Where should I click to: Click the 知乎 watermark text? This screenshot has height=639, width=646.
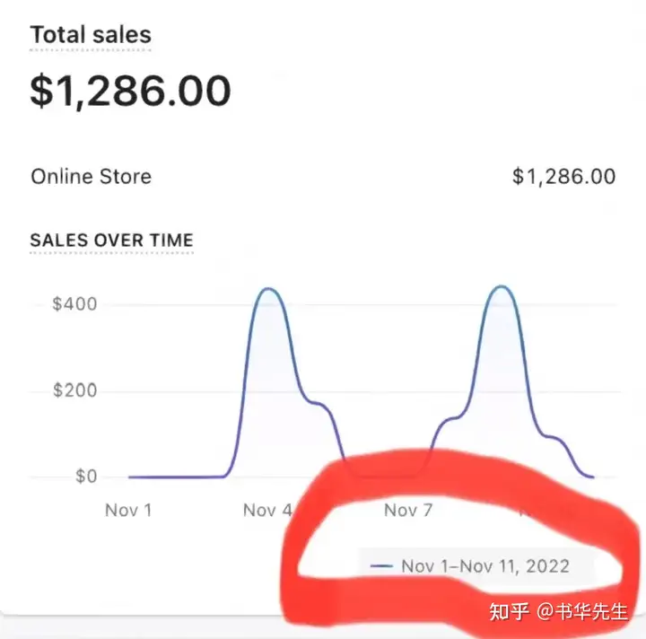[510, 612]
